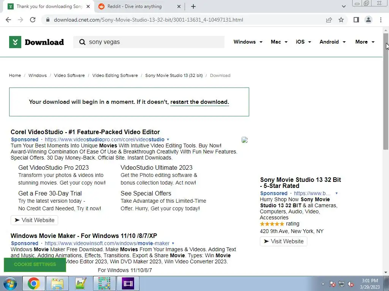
Task: Open the Windows Start button
Action: [x=10, y=283]
